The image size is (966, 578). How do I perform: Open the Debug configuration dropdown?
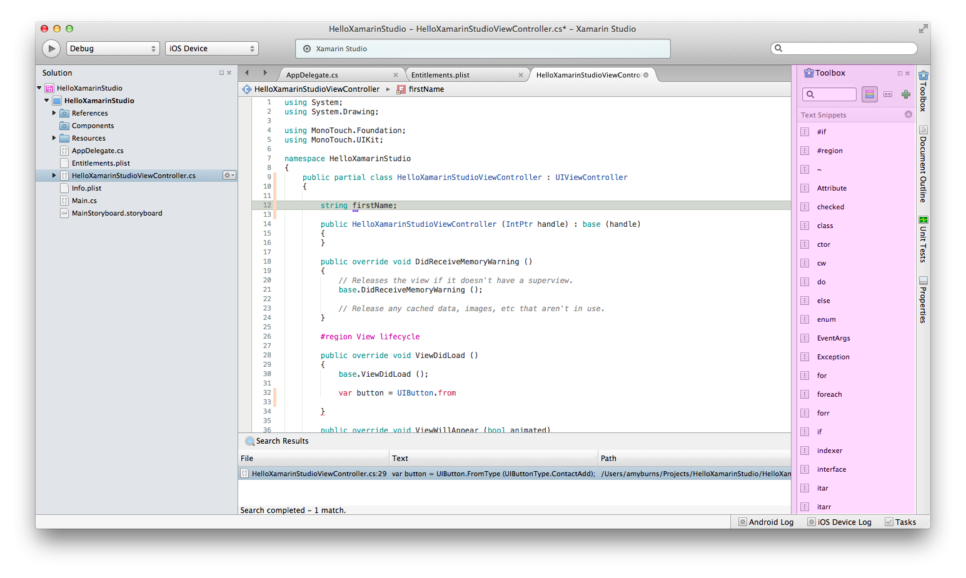tap(113, 49)
